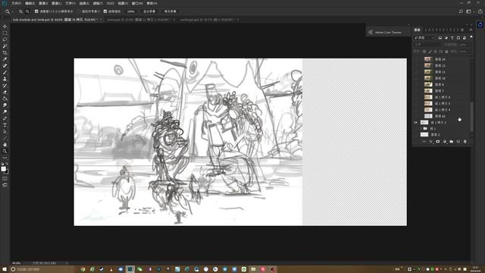Filter layers by type layers (T icon)
The height and width of the screenshot is (273, 485).
tap(452, 38)
